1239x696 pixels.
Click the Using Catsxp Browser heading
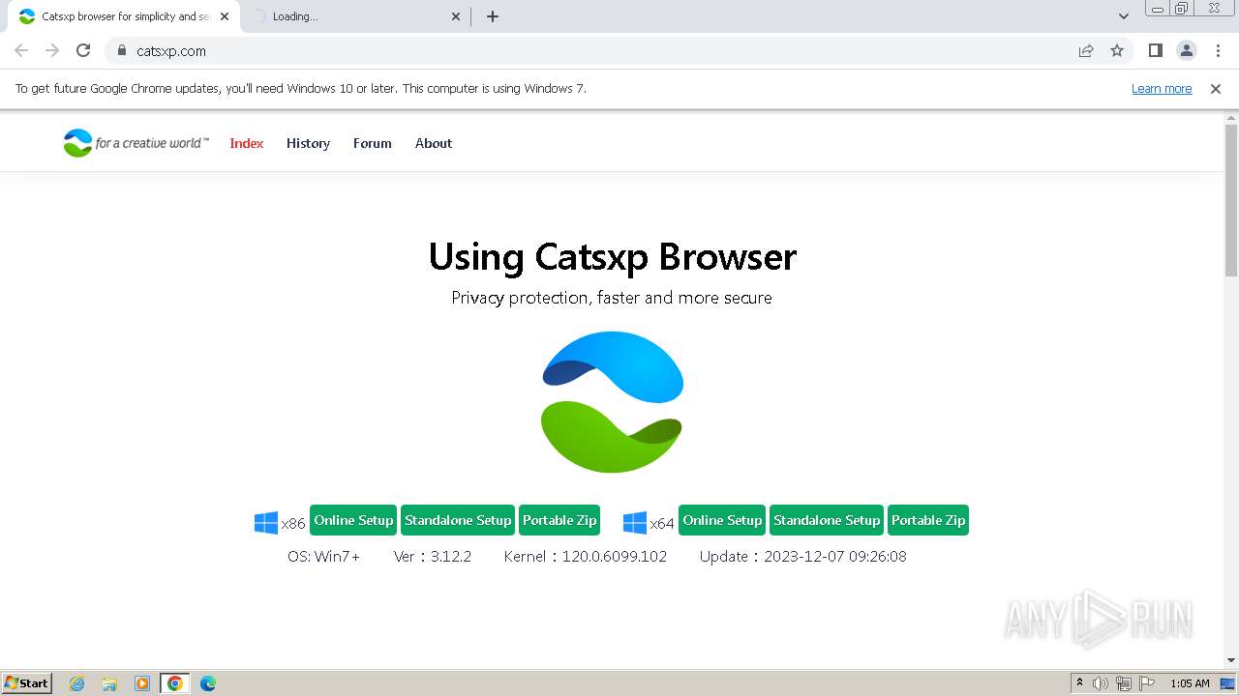coord(612,256)
